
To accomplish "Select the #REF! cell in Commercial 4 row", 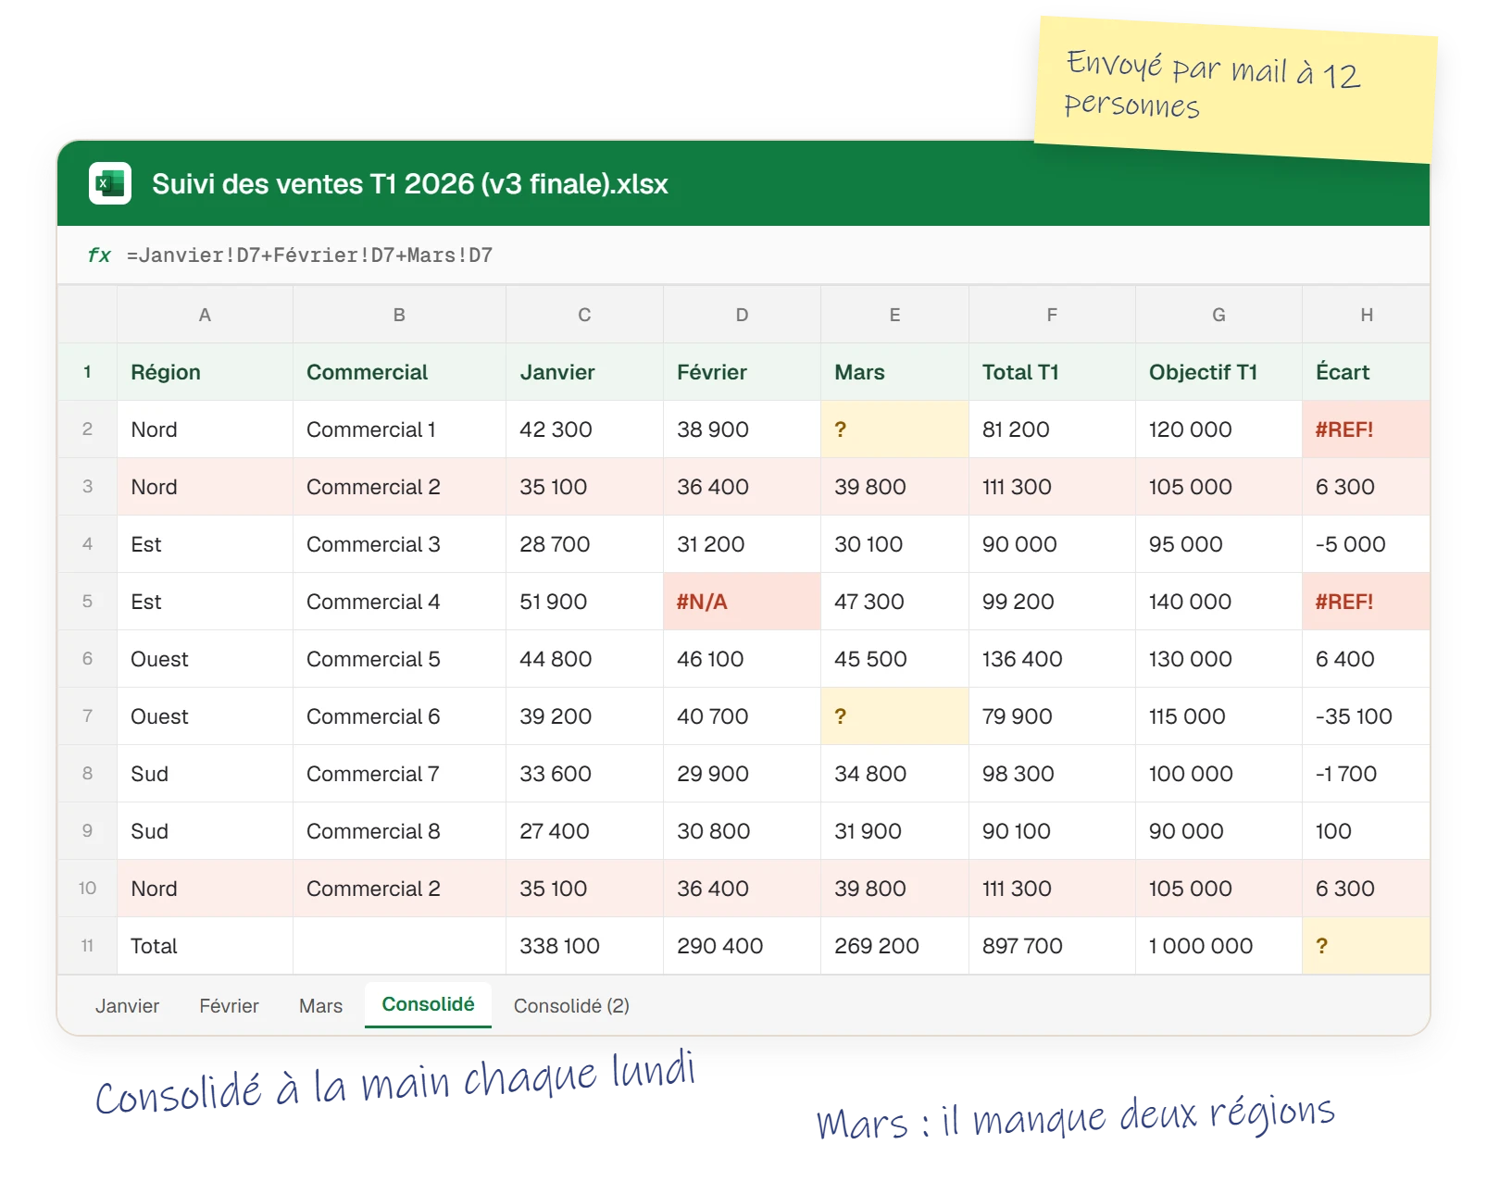I will pyautogui.click(x=1366, y=602).
